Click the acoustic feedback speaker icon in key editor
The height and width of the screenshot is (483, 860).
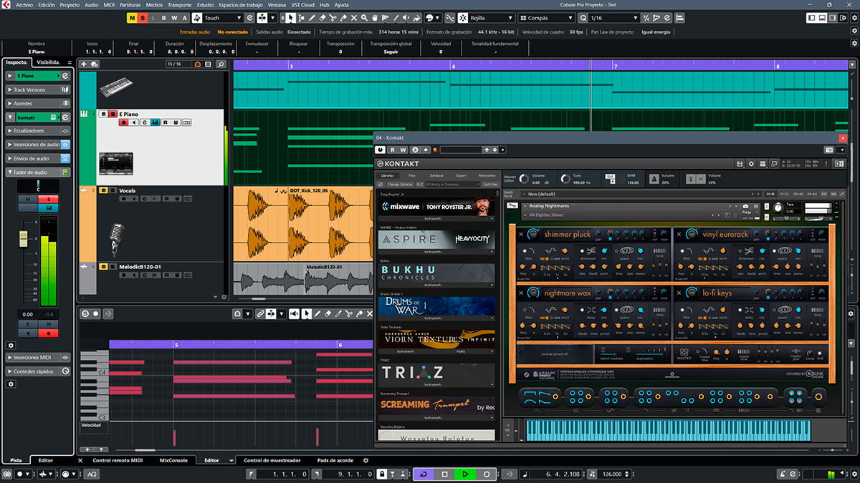click(294, 313)
